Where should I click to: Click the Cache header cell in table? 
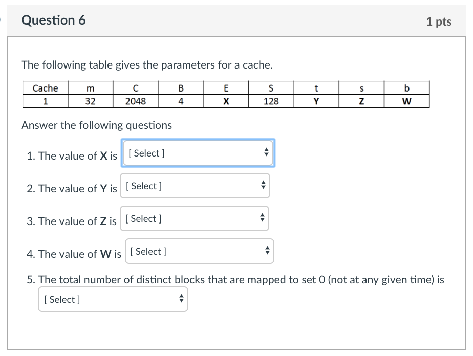point(45,88)
